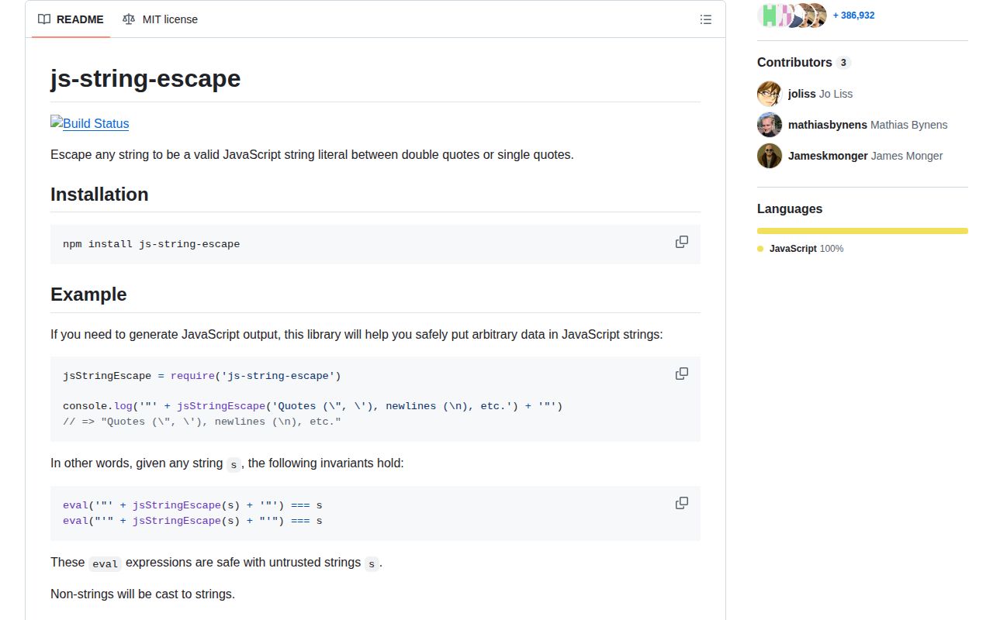993x620 pixels.
Task: Click joliss avatar image
Action: (770, 94)
